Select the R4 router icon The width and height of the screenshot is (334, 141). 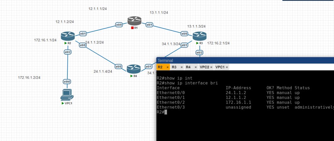point(134,69)
